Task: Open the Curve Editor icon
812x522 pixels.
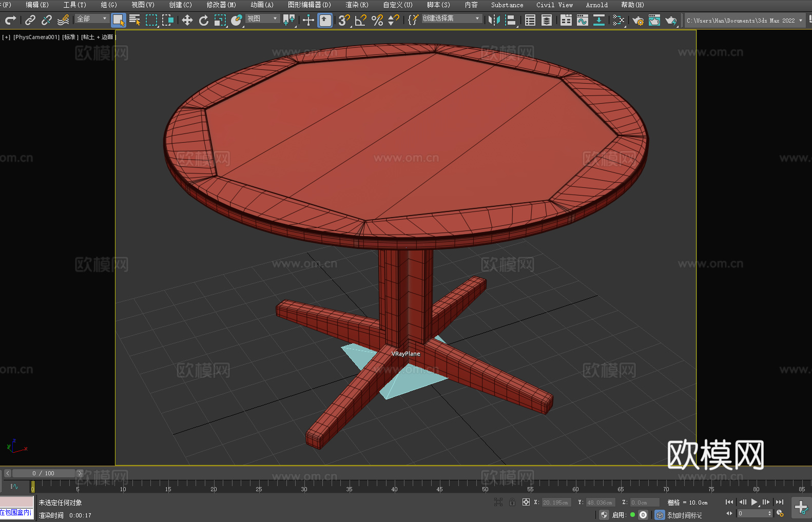Action: click(x=583, y=21)
